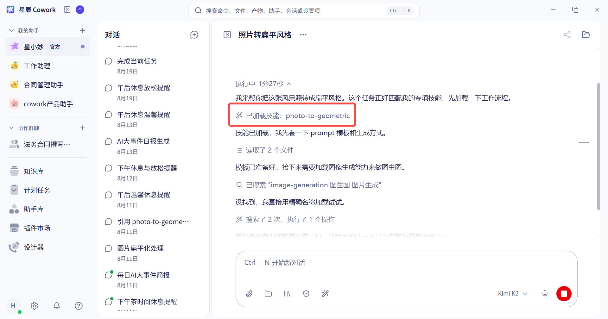
Task: Open the folder picker in the input toolbar
Action: (x=268, y=294)
